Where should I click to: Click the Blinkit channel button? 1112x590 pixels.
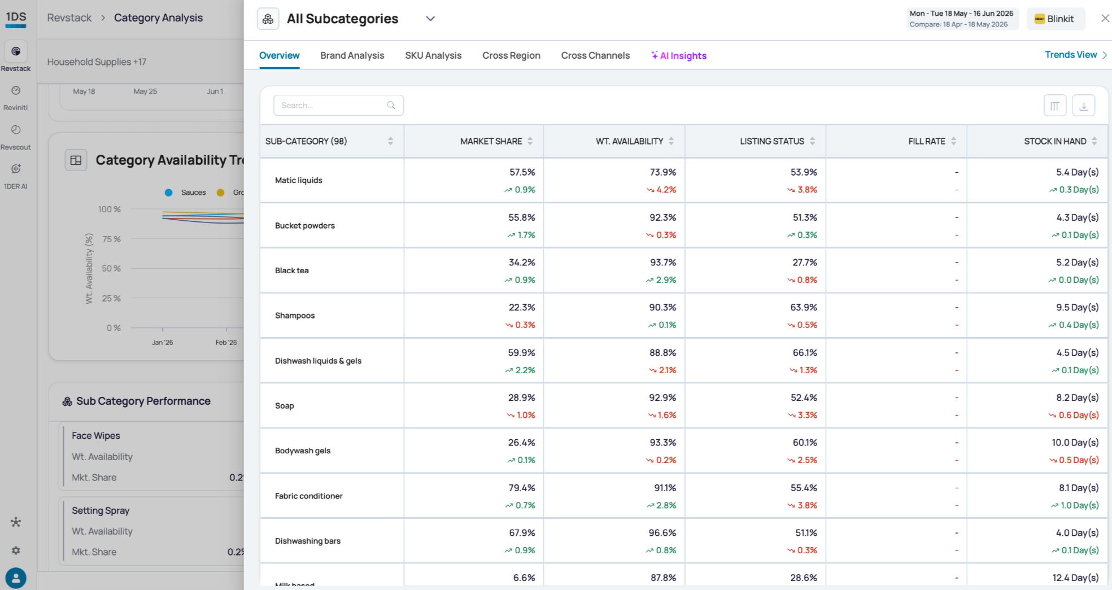point(1056,19)
